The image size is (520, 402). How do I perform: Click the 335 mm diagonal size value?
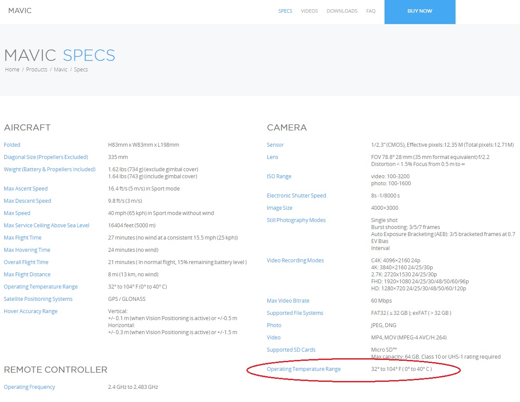(x=118, y=157)
